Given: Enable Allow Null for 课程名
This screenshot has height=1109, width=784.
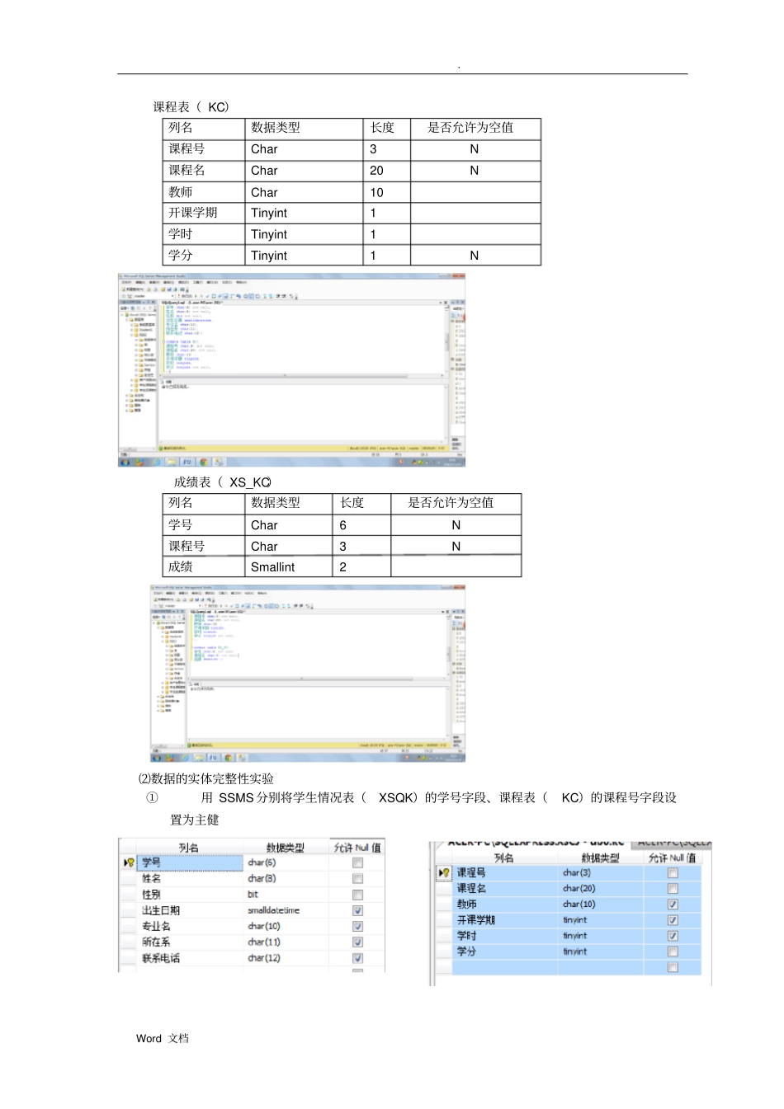Looking at the screenshot, I should tap(673, 888).
